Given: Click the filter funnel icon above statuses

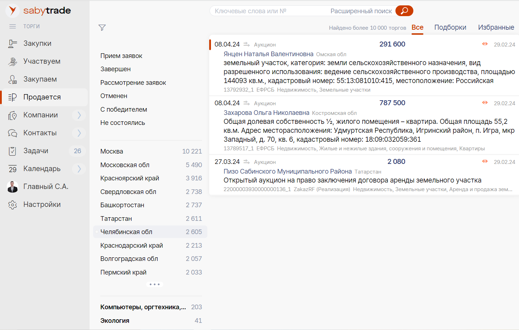Looking at the screenshot, I should (102, 27).
